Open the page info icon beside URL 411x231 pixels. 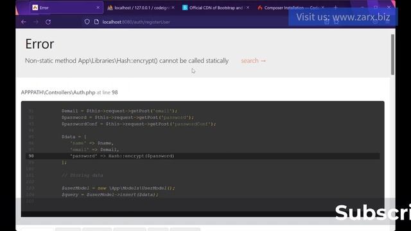(96, 22)
